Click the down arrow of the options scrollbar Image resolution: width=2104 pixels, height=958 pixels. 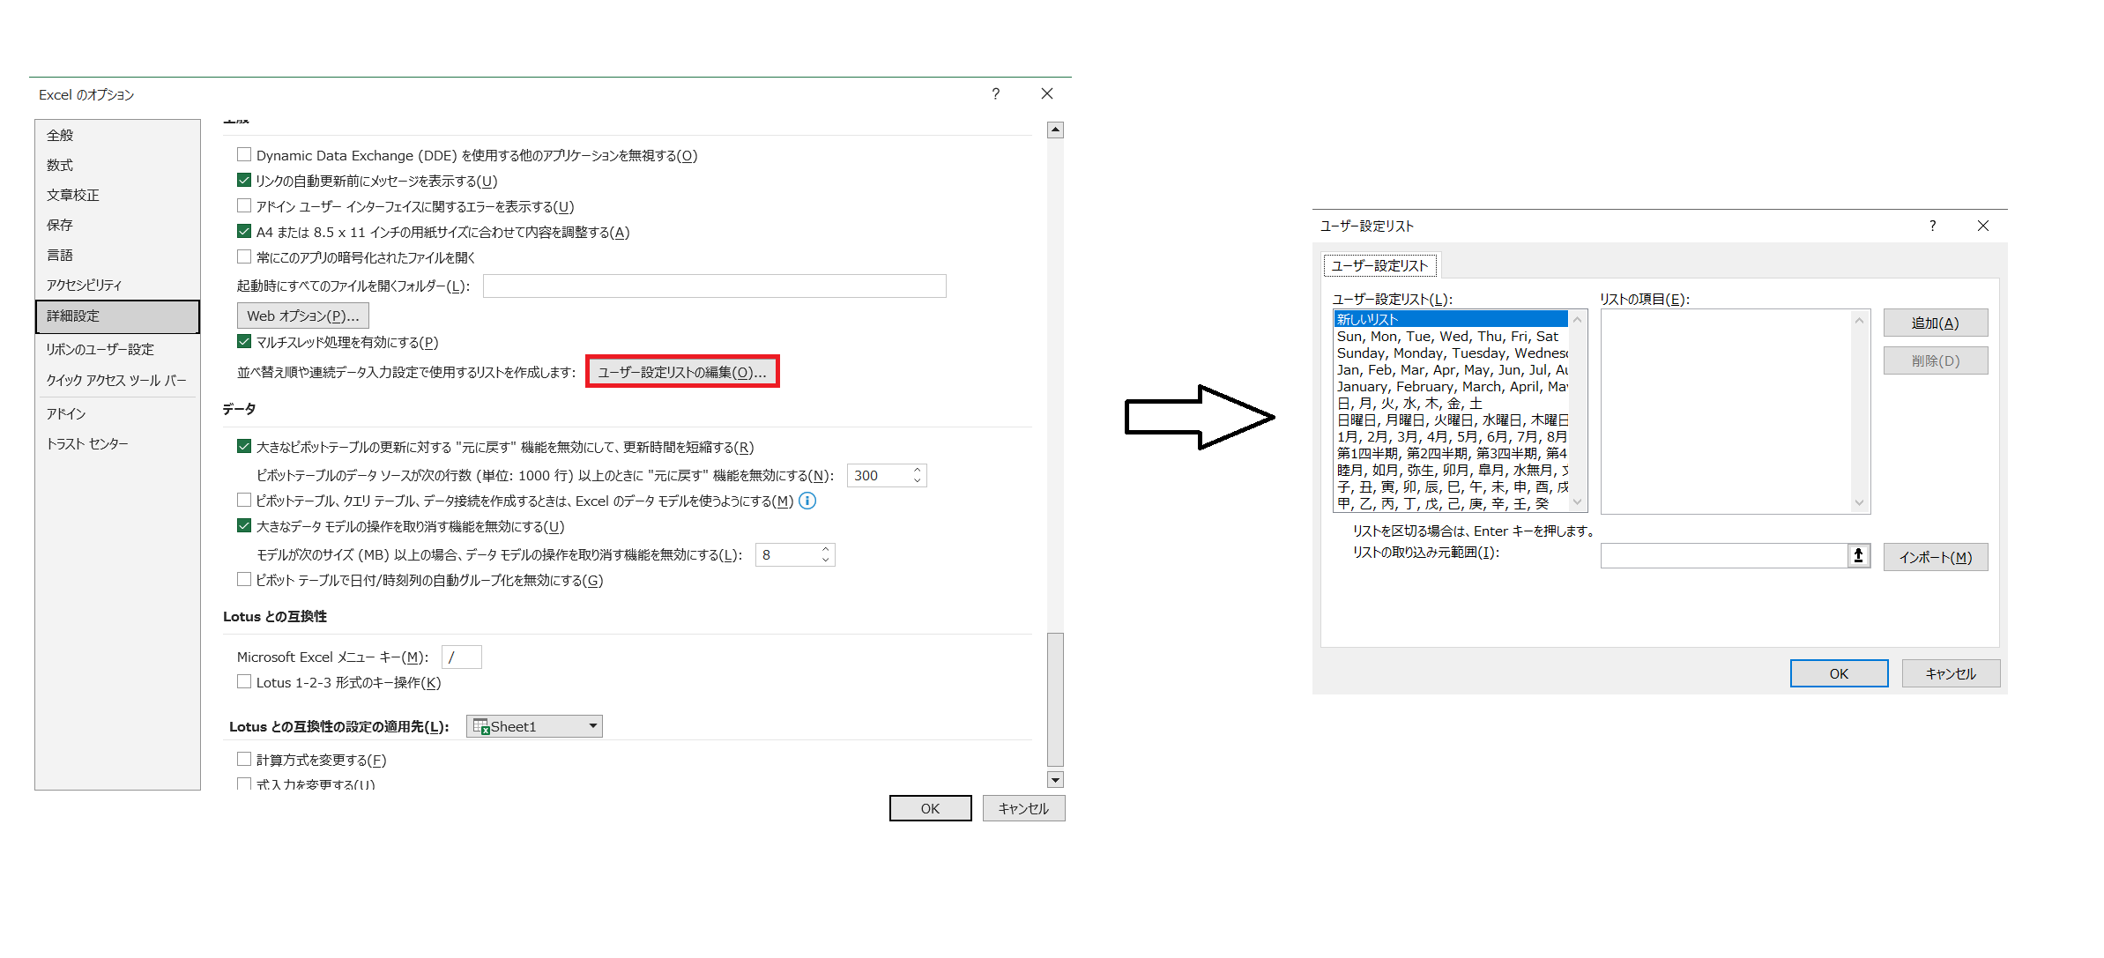click(x=1054, y=779)
